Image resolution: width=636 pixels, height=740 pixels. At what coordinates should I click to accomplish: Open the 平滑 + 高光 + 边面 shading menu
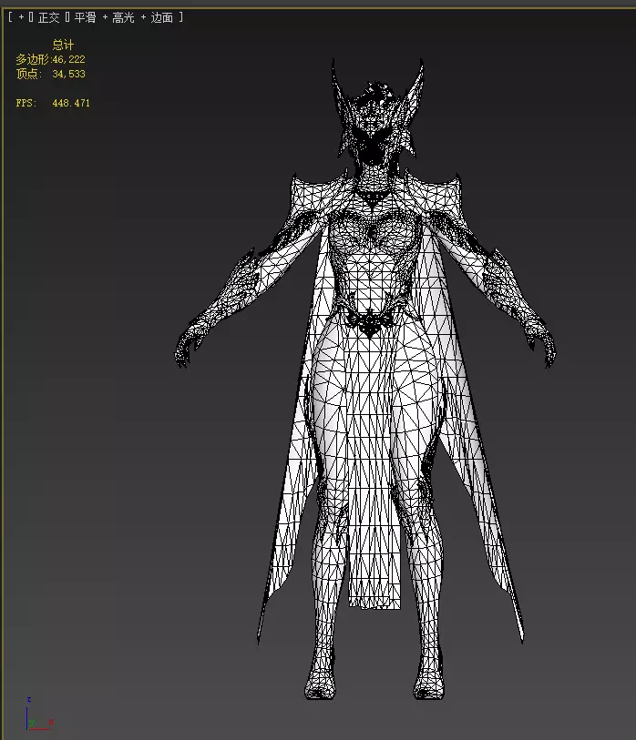tap(124, 17)
